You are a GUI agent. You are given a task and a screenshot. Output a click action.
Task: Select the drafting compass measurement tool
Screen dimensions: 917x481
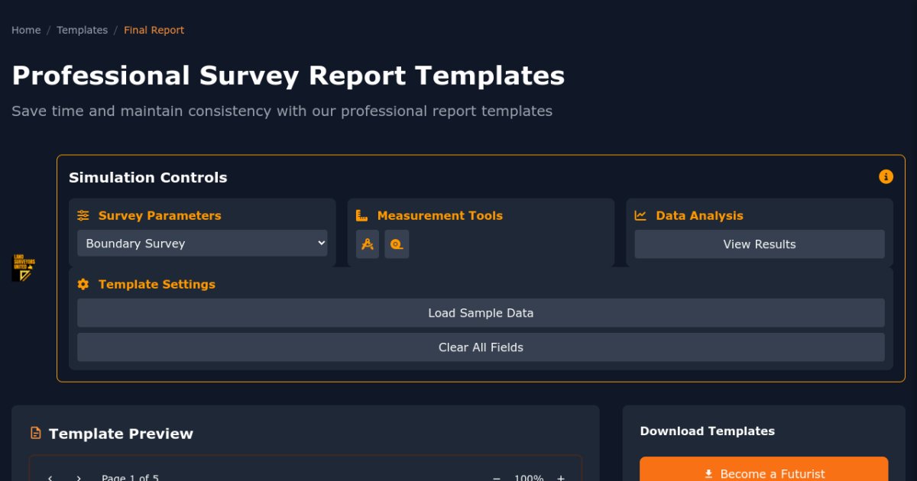tap(368, 244)
